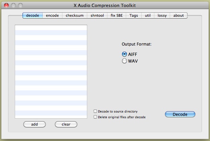This screenshot has height=141, width=210.
Task: Select the shntool tab
Action: tap(97, 15)
